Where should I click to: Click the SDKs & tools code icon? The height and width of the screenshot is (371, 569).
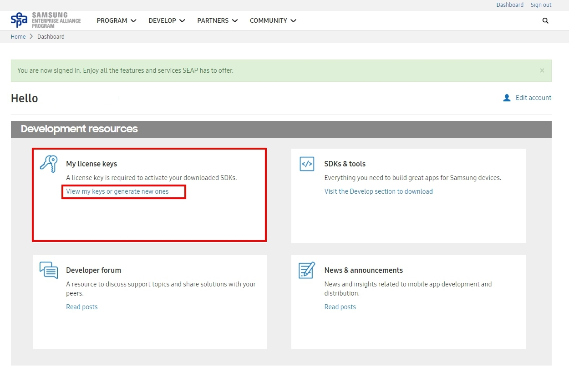click(x=307, y=164)
